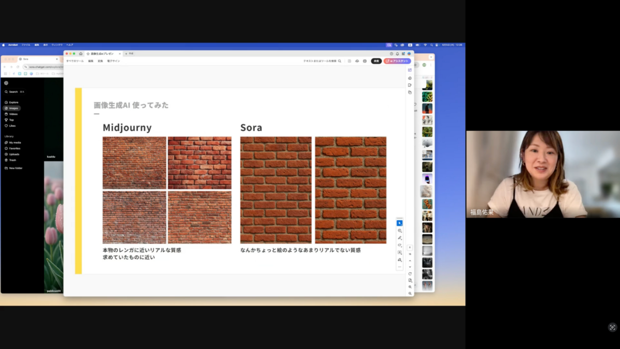
Task: Open the Acrobat home icon
Action: (81, 53)
